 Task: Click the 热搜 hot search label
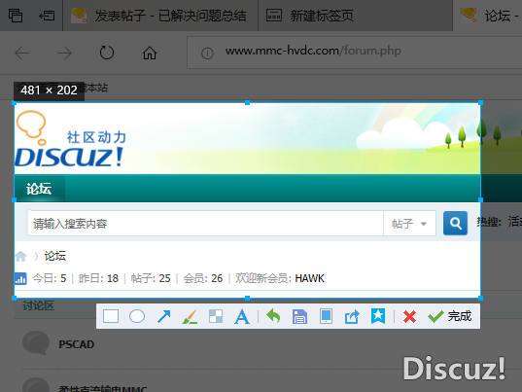(489, 222)
